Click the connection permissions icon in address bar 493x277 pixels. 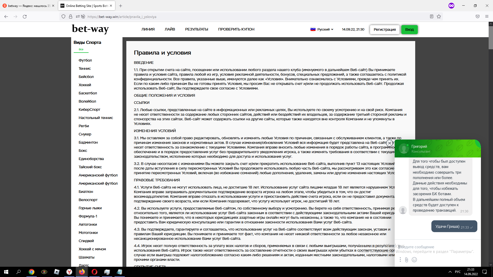click(x=78, y=17)
